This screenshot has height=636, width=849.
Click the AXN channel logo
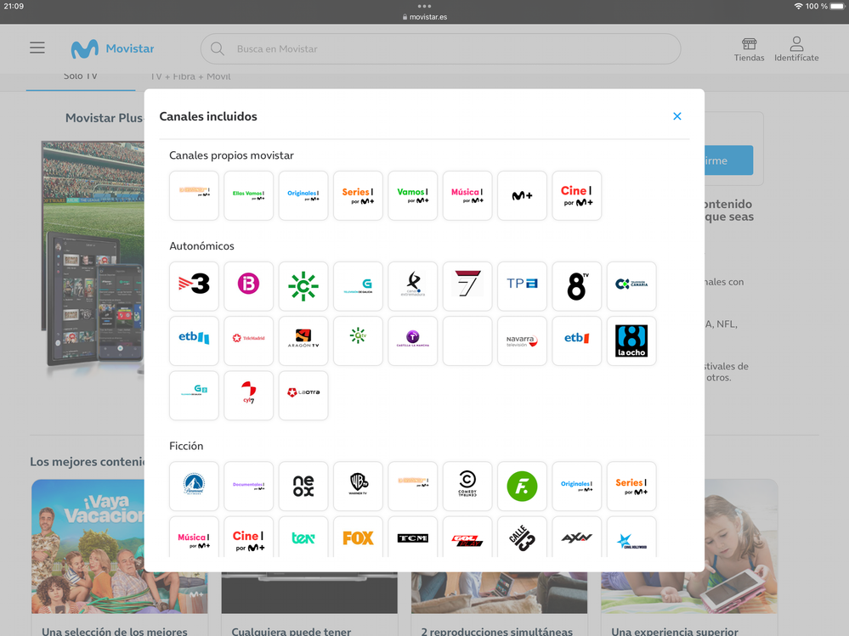(x=576, y=538)
